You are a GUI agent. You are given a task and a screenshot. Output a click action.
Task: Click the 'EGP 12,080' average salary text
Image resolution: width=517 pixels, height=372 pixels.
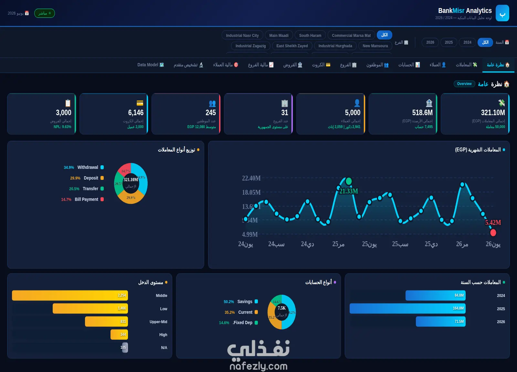(196, 127)
